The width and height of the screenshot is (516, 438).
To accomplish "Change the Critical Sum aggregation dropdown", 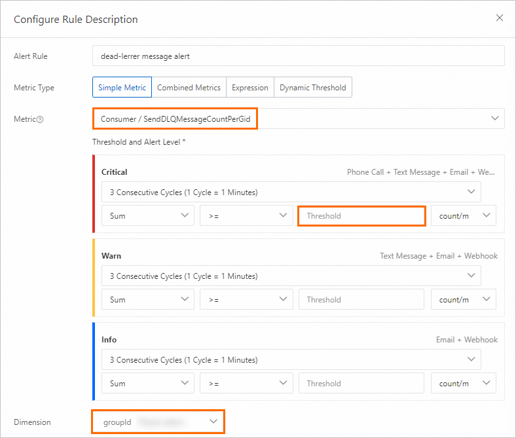I will (147, 216).
